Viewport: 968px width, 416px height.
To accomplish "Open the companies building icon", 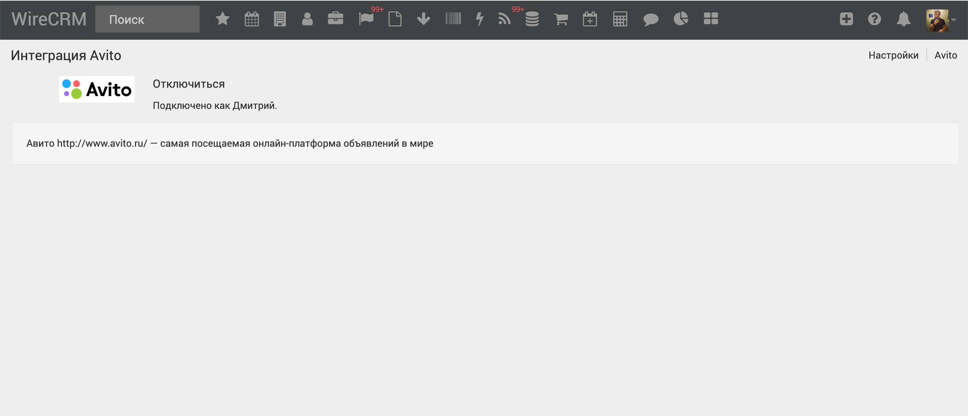I will click(x=280, y=19).
